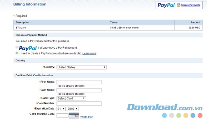Open the Country dropdown showing United States
207x123 pixels.
point(82,67)
